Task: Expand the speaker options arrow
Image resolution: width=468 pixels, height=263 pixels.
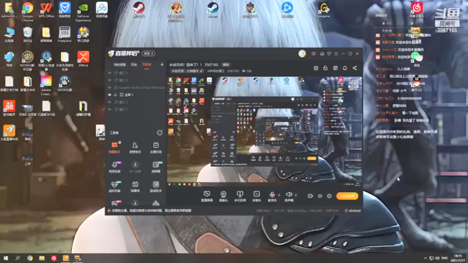Action: click(296, 195)
